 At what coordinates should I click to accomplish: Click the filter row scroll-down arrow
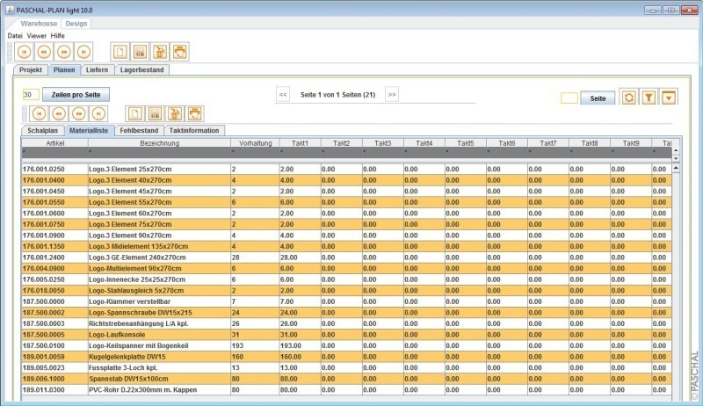point(676,158)
